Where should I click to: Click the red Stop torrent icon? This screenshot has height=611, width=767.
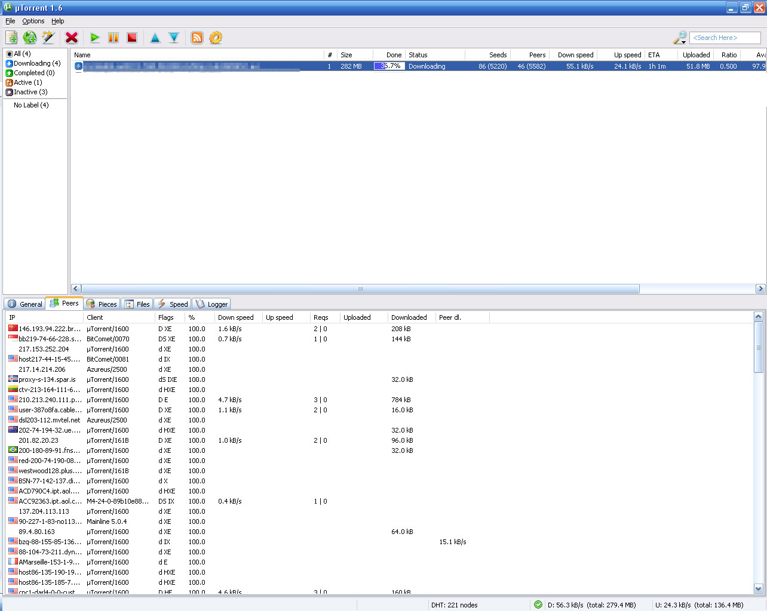[132, 38]
